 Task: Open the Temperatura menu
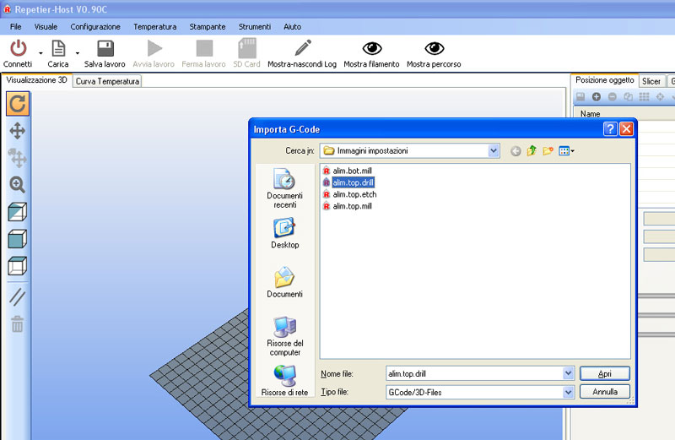(154, 27)
